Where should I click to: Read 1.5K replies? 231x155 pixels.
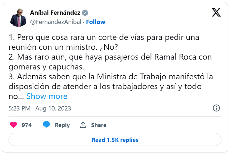click(x=115, y=140)
